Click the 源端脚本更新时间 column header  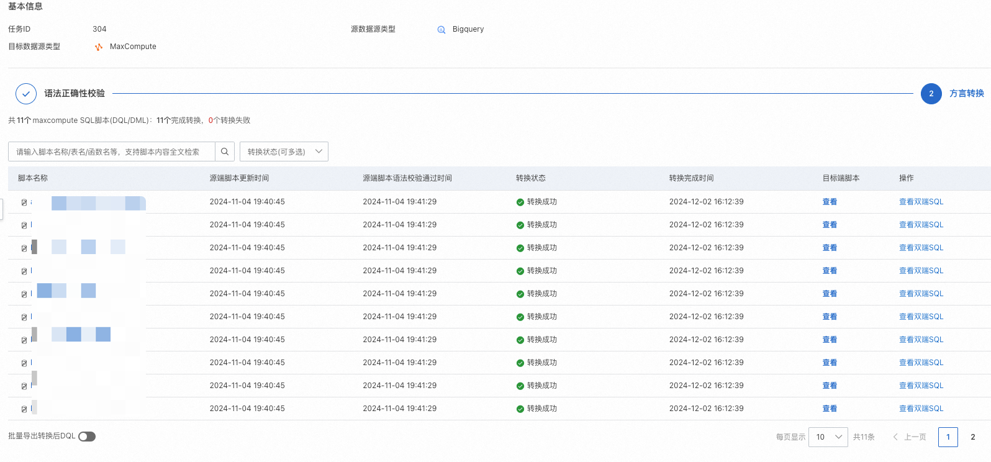click(x=239, y=178)
